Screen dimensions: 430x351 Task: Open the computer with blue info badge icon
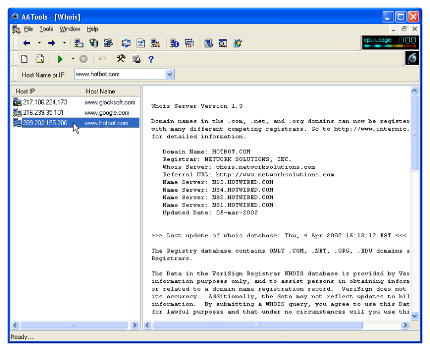pyautogui.click(x=174, y=43)
